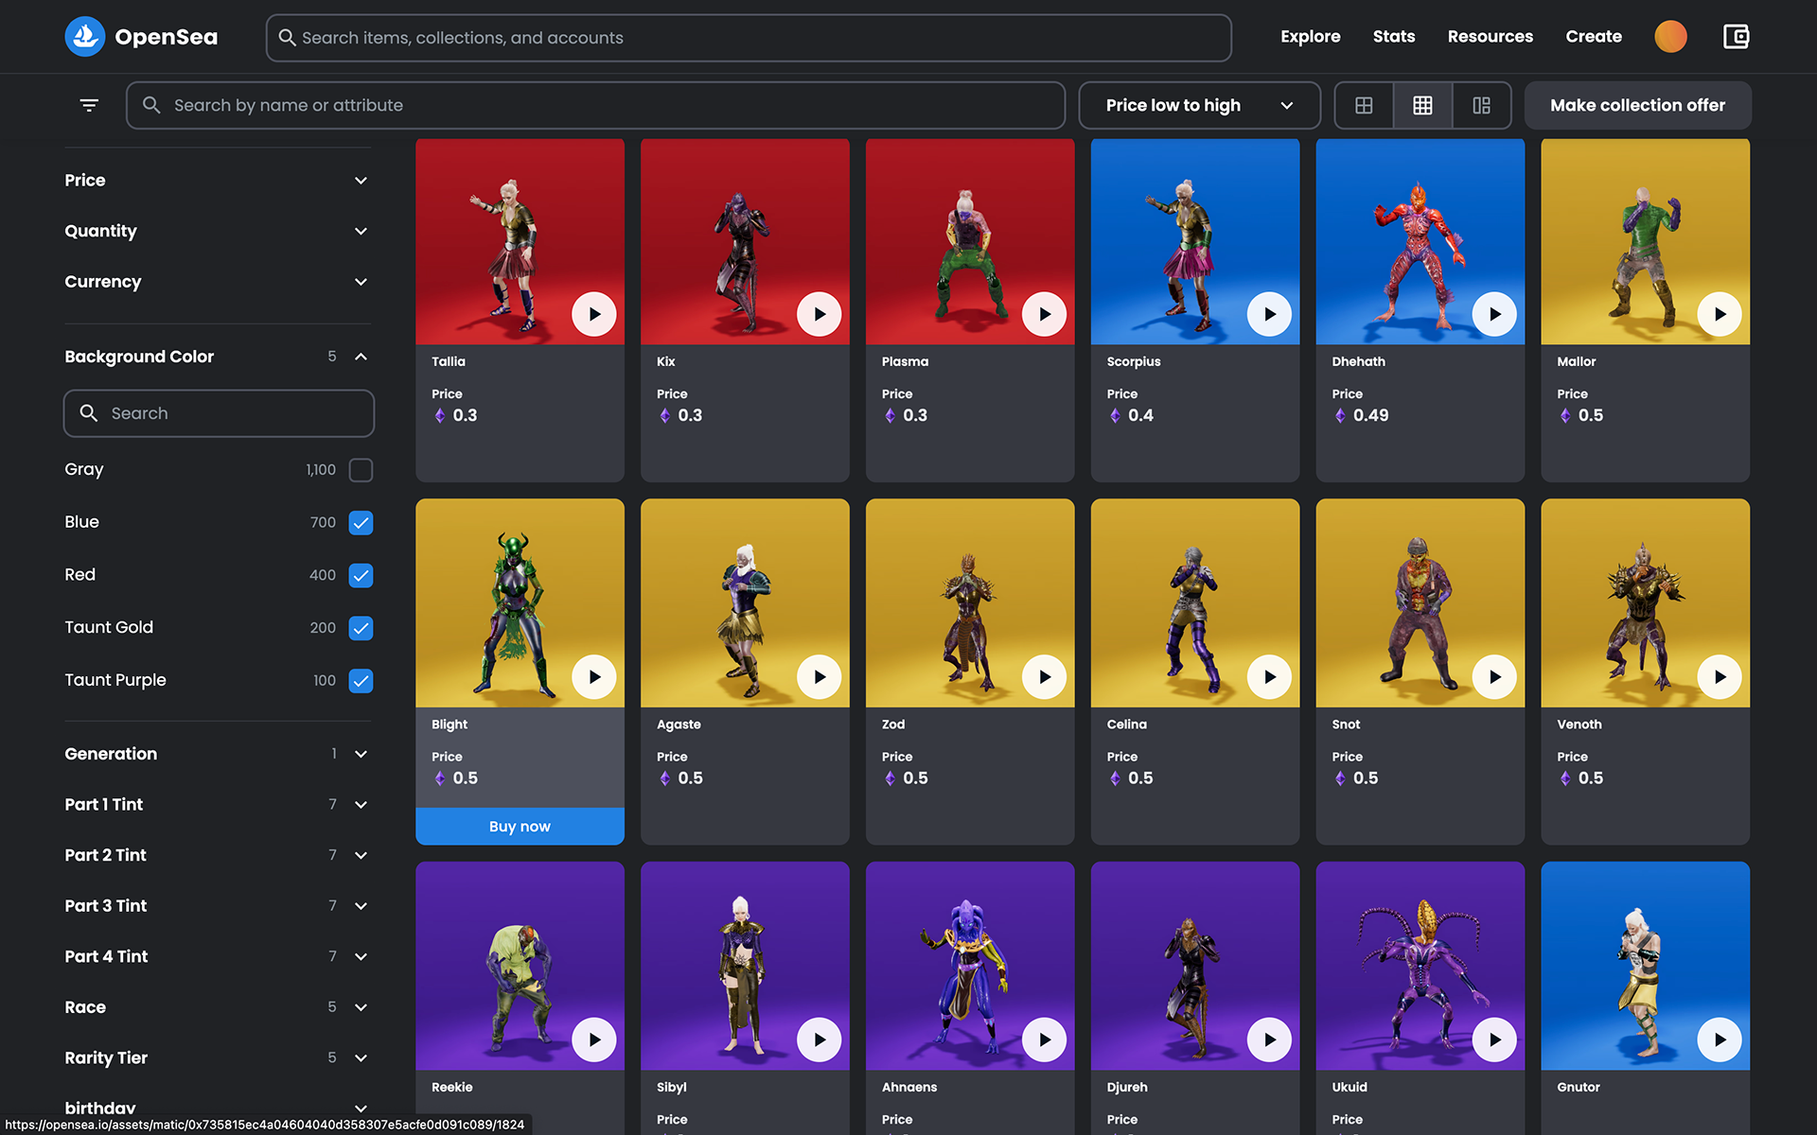Viewport: 1817px width, 1135px height.
Task: Play the Celina animation
Action: pyautogui.click(x=1270, y=677)
